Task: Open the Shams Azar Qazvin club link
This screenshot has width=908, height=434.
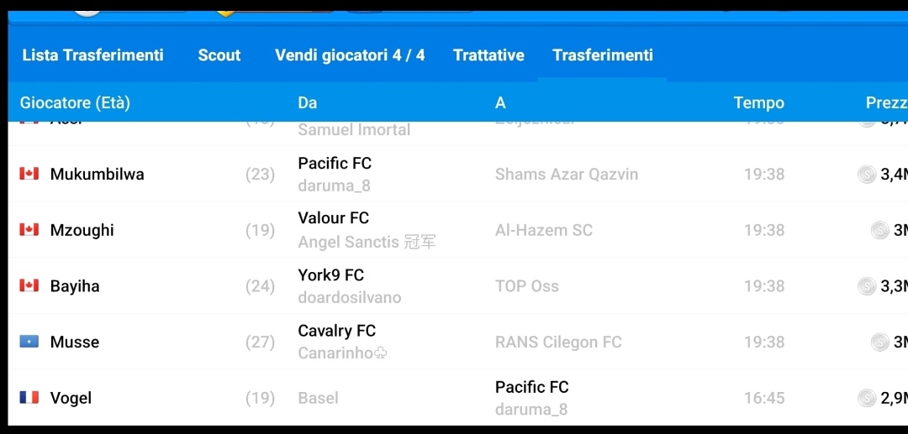Action: tap(566, 175)
